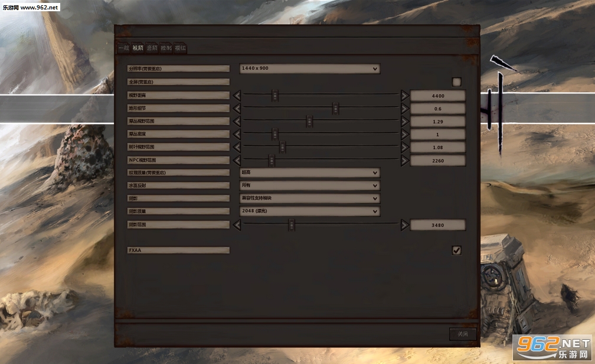The width and height of the screenshot is (595, 364).
Task: Click the 树叶视野范围 value field 1.08
Action: pyautogui.click(x=438, y=147)
